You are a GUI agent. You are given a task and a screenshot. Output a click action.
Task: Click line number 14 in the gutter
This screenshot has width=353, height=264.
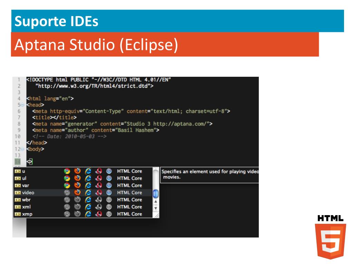click(x=17, y=162)
